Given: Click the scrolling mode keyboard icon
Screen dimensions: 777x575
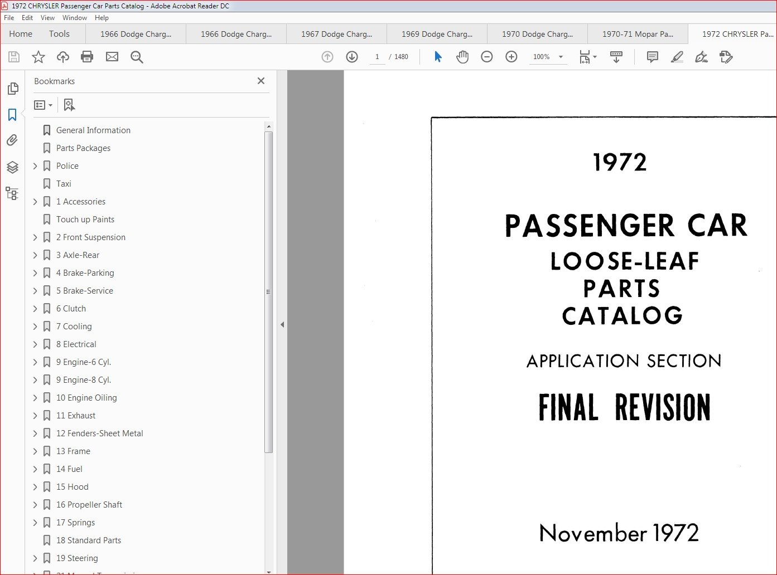Looking at the screenshot, I should (x=616, y=57).
